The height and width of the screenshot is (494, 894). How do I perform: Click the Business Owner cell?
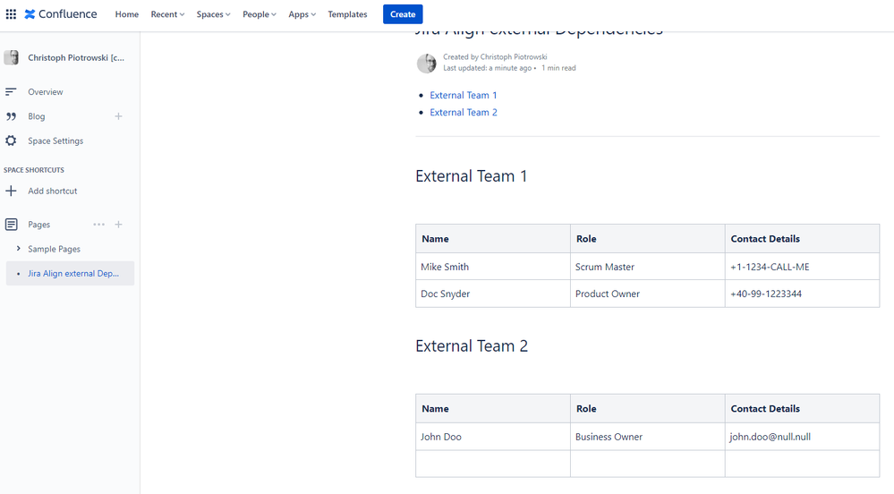click(648, 437)
